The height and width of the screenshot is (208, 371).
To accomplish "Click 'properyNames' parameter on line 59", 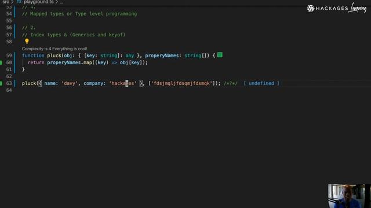I will point(162,55).
